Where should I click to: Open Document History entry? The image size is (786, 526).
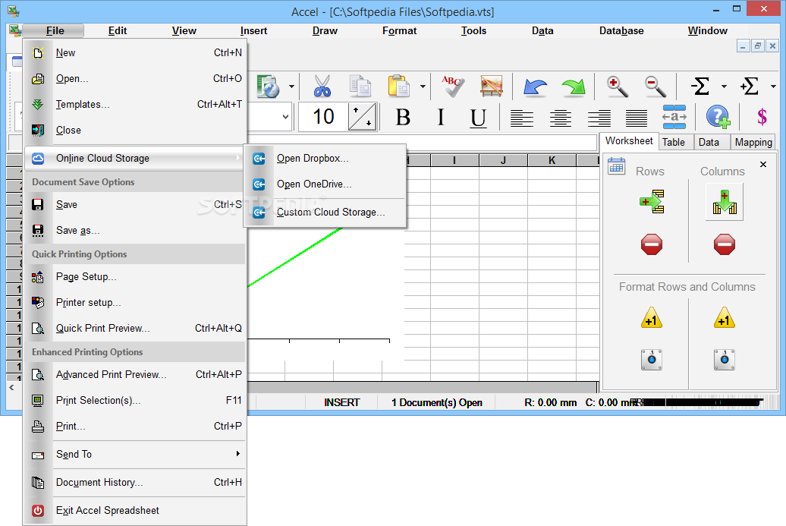pos(134,482)
